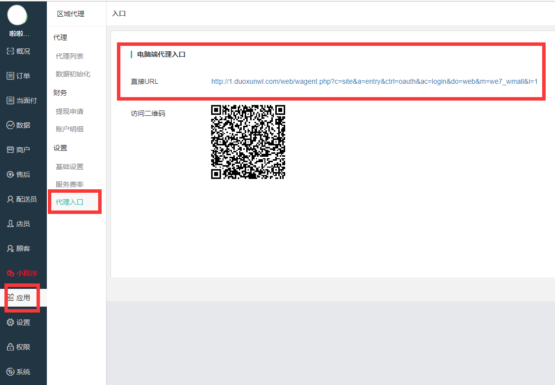This screenshot has width=555, height=385.
Task: Click the 入口 page title
Action: (x=119, y=13)
